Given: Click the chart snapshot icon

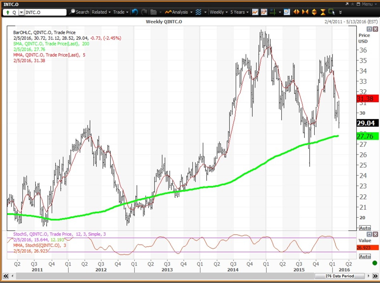Looking at the screenshot, I should (264, 12).
